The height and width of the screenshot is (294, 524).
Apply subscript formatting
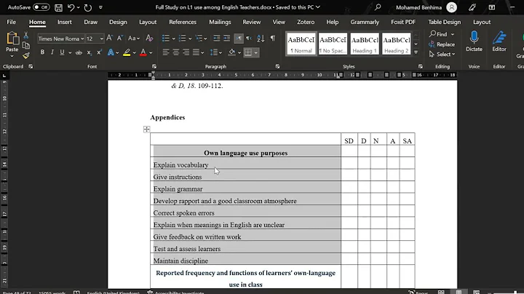pos(90,52)
